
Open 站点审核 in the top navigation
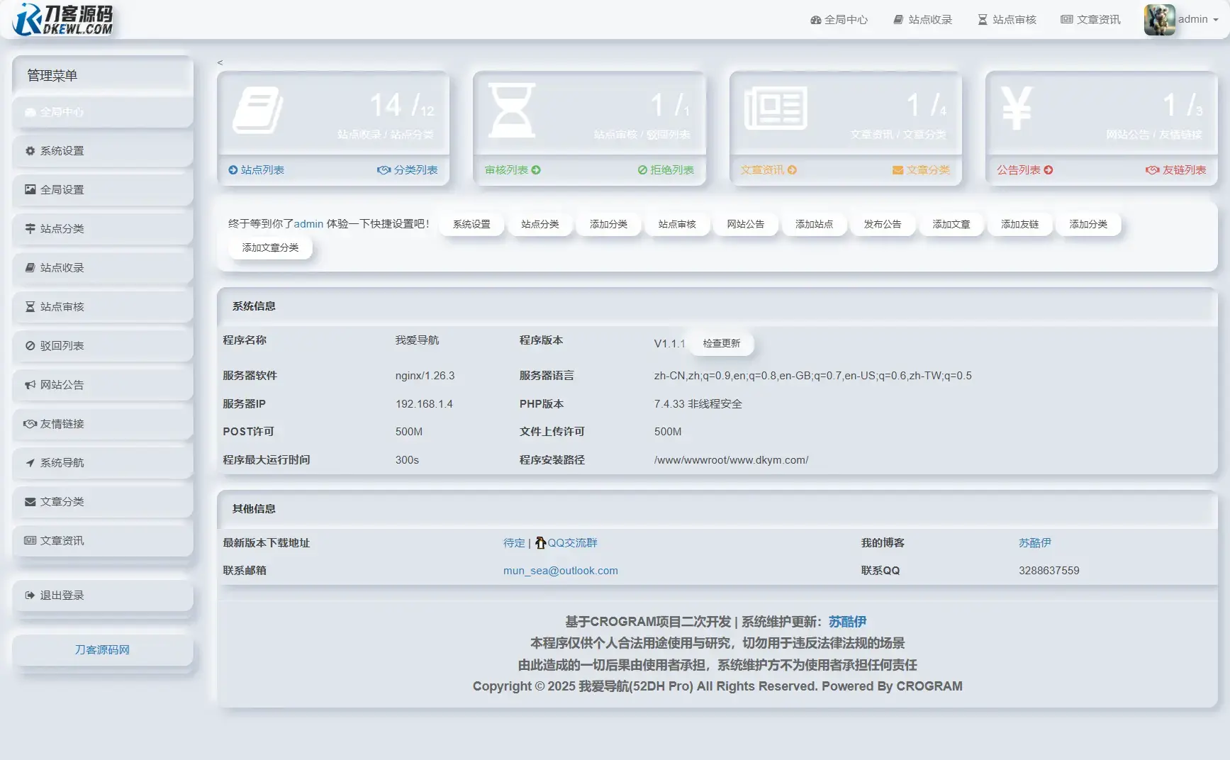1007,20
